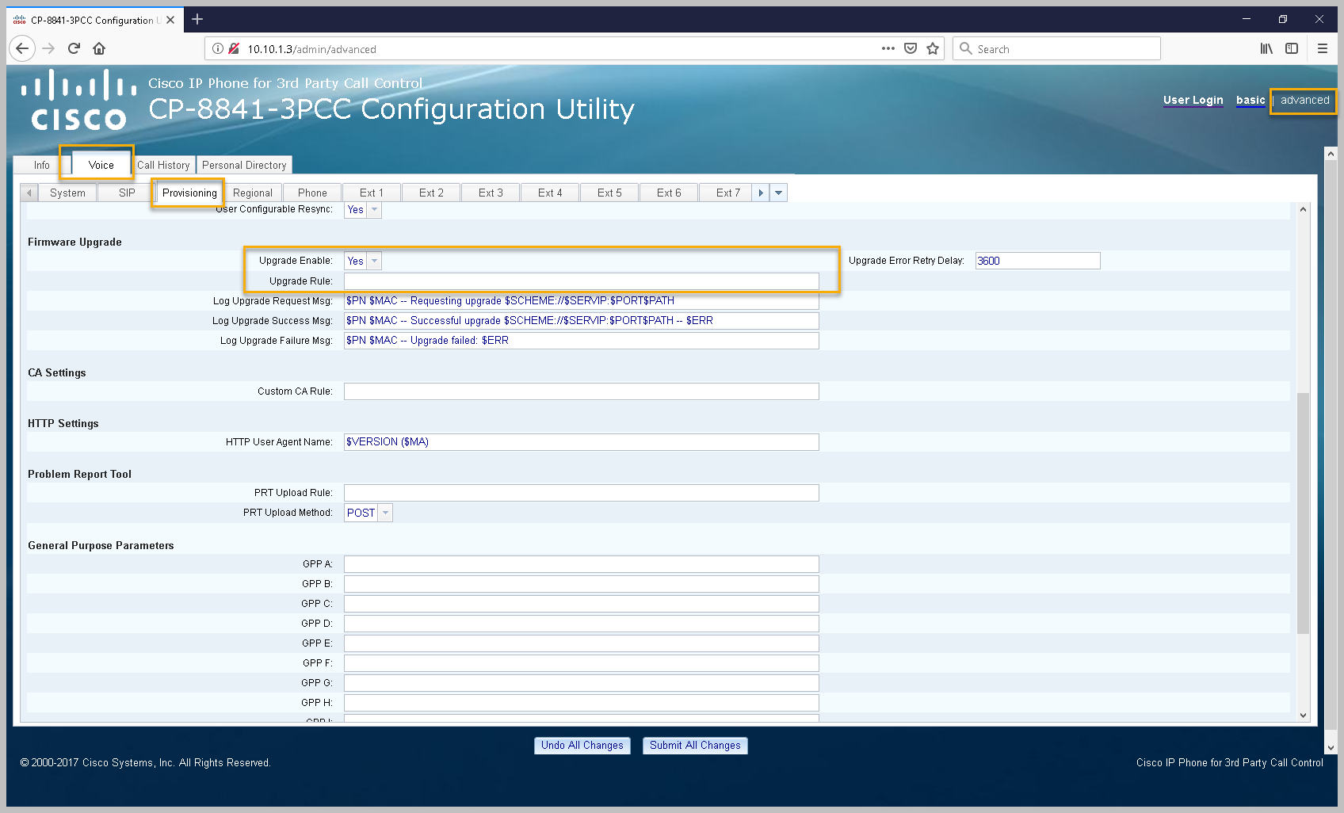Go back with the browser back arrow
This screenshot has width=1344, height=813.
(x=22, y=48)
